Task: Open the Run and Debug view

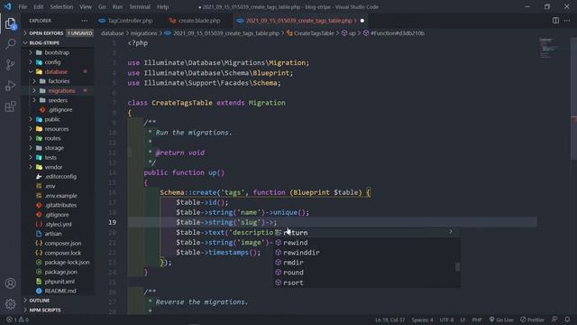Action: coord(10,86)
